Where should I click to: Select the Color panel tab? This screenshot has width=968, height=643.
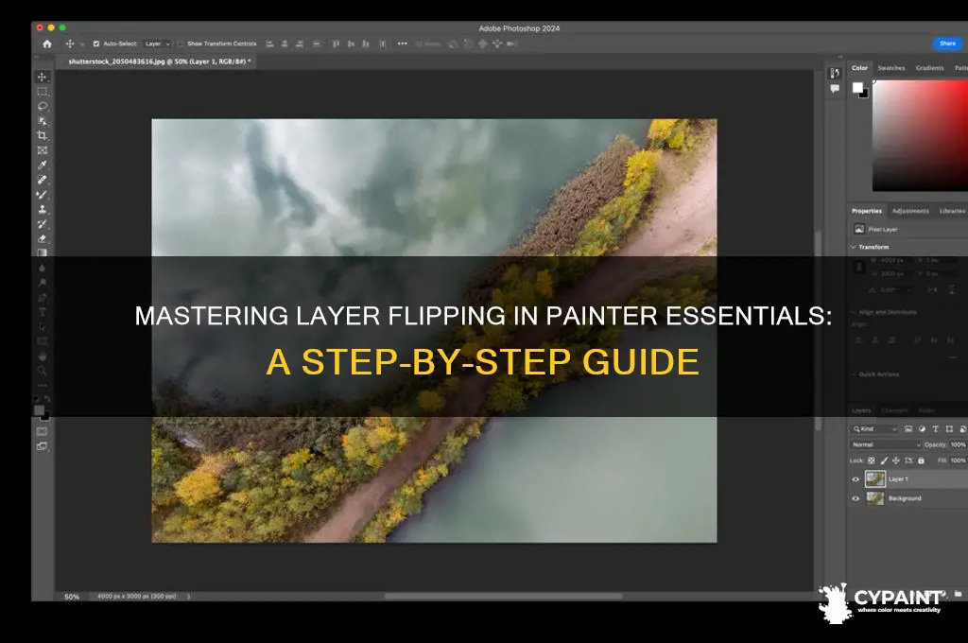coord(859,68)
